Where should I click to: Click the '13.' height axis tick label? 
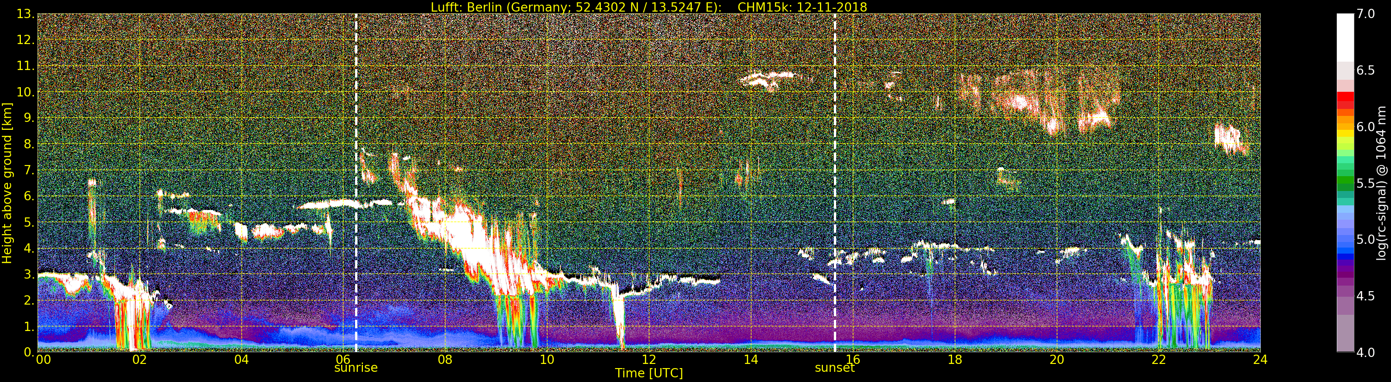click(x=25, y=14)
